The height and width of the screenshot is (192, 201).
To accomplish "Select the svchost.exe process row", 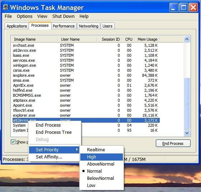I will [86, 45].
